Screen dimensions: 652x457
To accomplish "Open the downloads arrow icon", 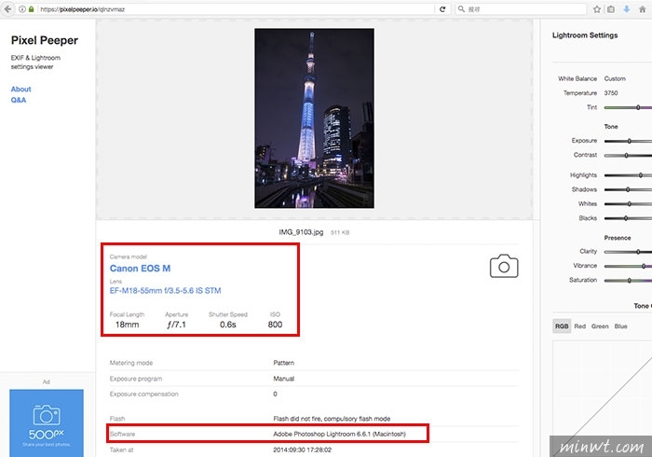I will 627,8.
